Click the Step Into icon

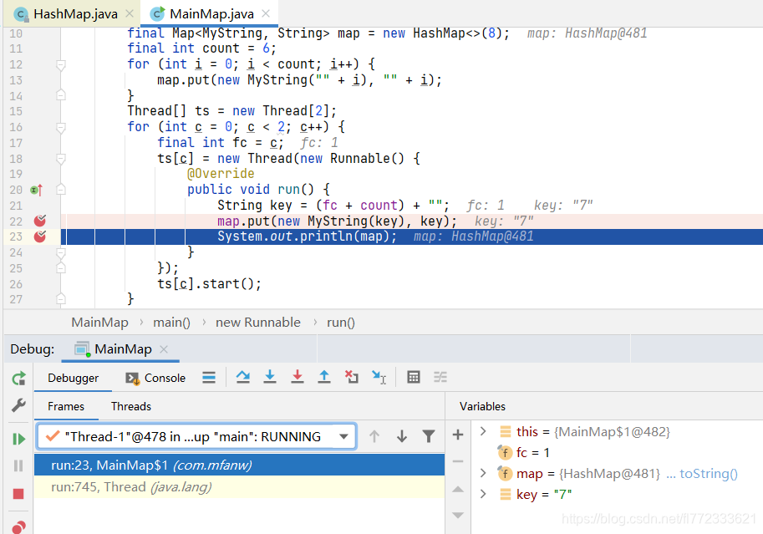coord(270,377)
